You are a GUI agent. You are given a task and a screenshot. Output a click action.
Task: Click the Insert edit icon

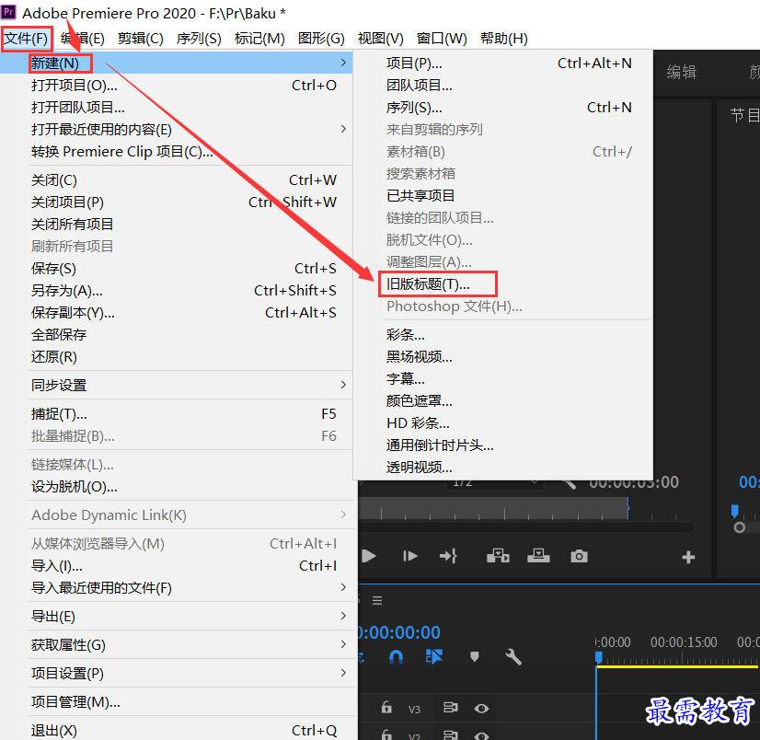[498, 556]
